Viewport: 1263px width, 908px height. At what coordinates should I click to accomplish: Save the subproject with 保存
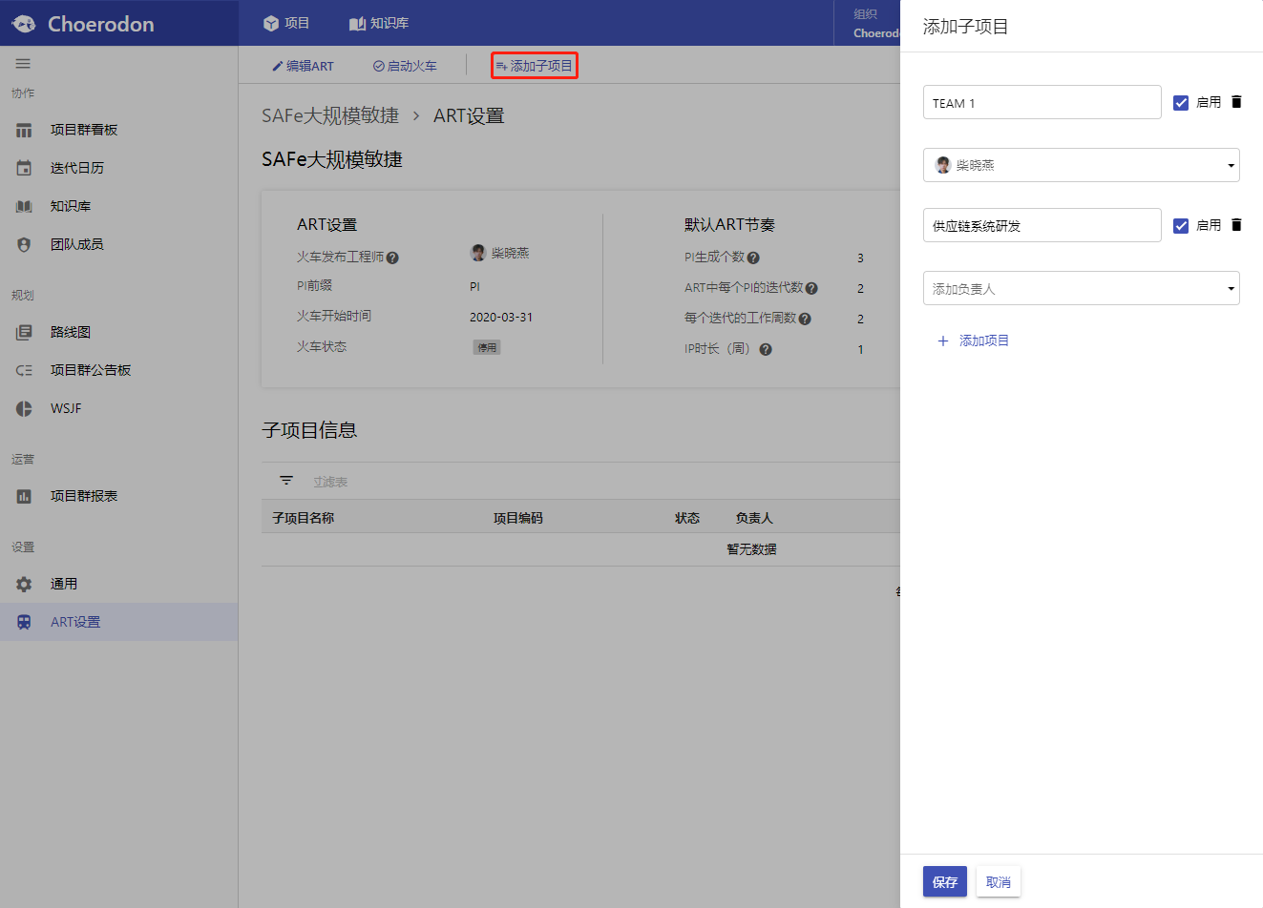944,881
